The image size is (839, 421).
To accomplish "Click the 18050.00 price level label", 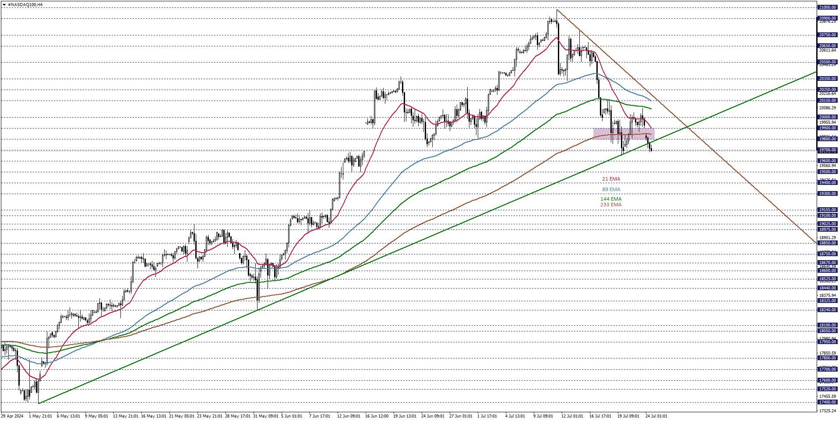I will click(x=827, y=331).
